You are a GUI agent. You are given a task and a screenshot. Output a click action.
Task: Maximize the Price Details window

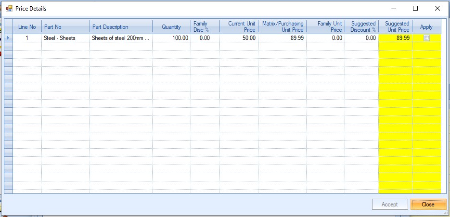click(x=415, y=8)
